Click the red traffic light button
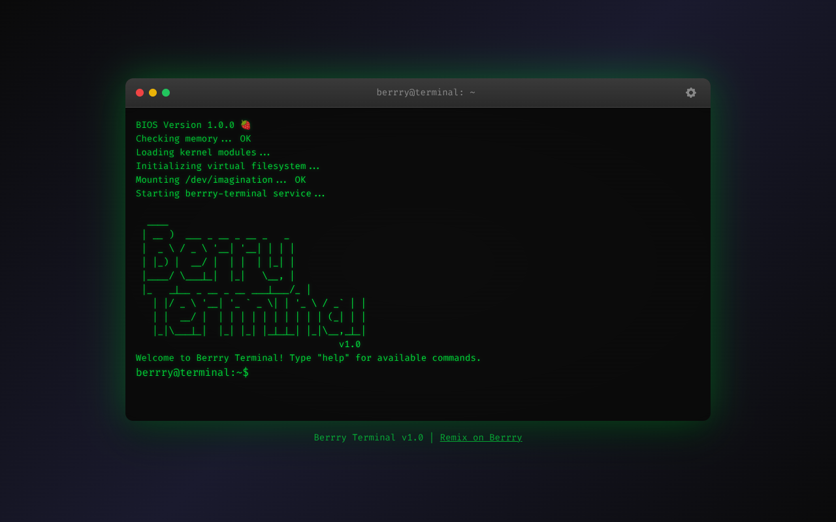Viewport: 836px width, 522px height. tap(139, 92)
